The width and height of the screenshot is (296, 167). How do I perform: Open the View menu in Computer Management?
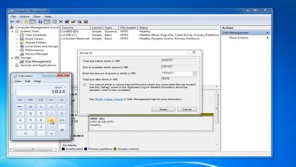(37, 17)
